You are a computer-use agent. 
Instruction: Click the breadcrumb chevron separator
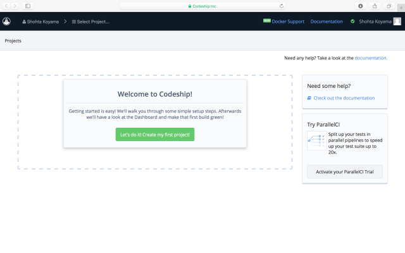(65, 22)
